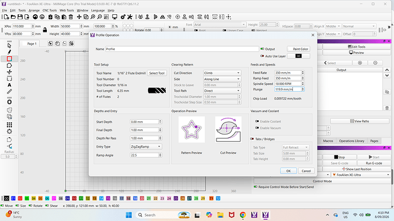Switch to the Macros tab
The height and width of the screenshot is (221, 394).
pyautogui.click(x=328, y=141)
